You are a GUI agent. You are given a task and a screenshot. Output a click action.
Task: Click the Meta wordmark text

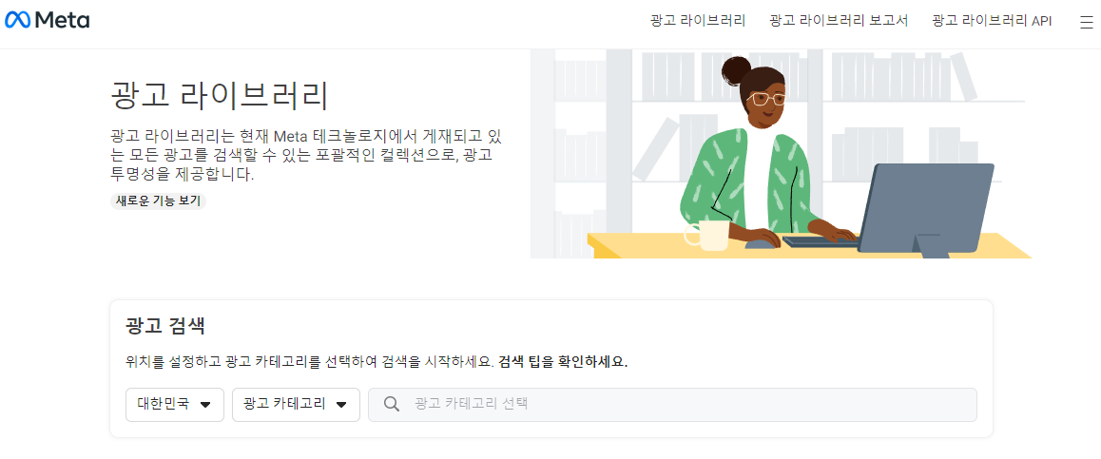pyautogui.click(x=62, y=21)
